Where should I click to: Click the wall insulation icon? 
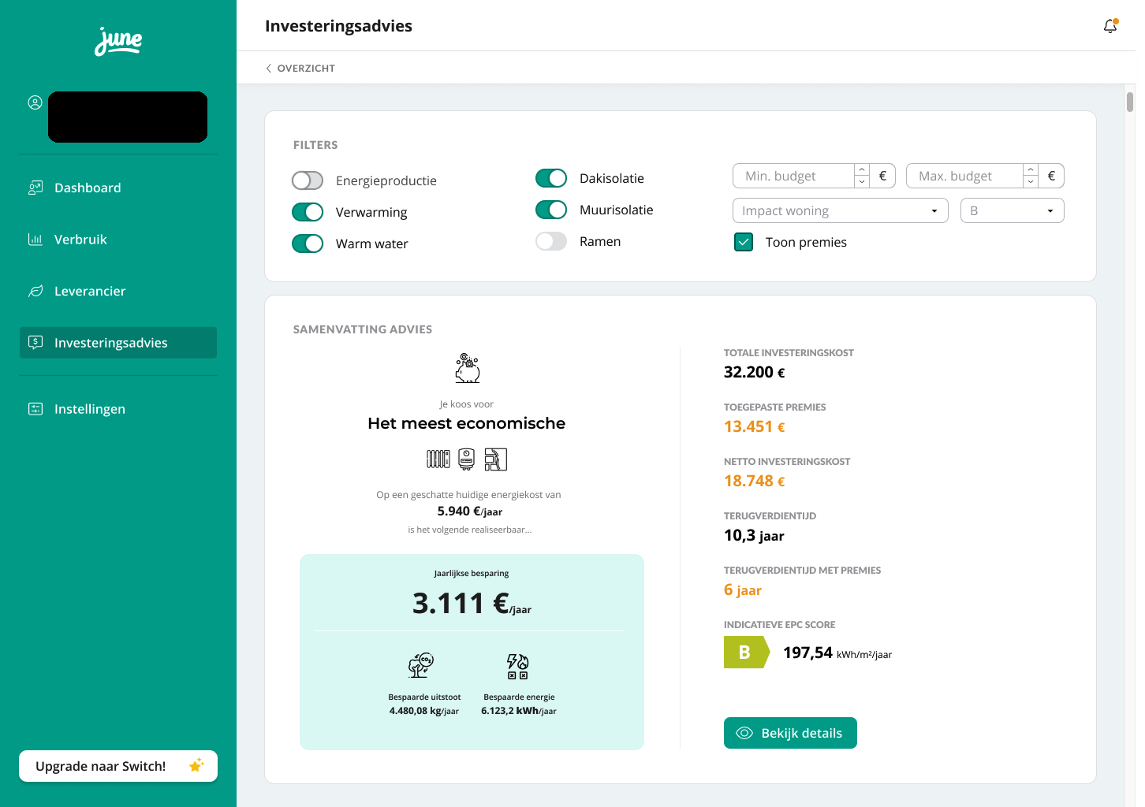495,459
